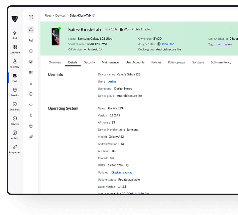Expand the secondary sidebar with arrow icon
Viewport: 238px width, 215px height.
point(31,17)
